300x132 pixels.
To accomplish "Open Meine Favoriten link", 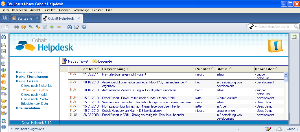I will [x=29, y=72].
